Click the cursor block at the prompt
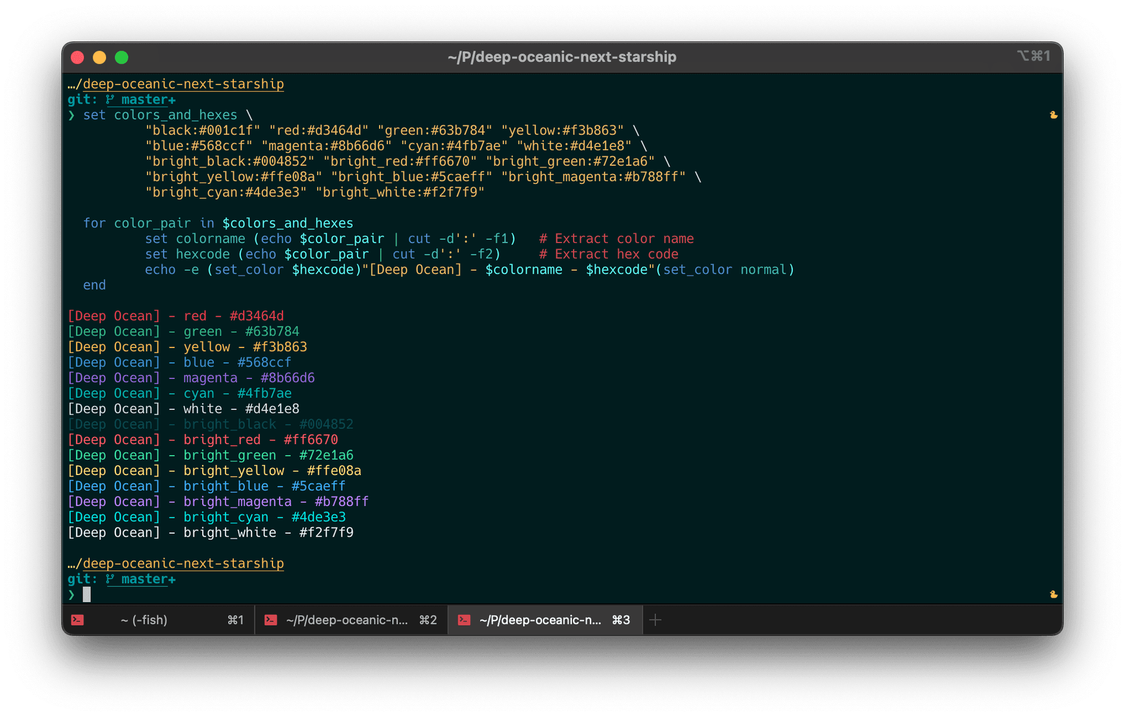This screenshot has width=1125, height=717. tap(87, 595)
